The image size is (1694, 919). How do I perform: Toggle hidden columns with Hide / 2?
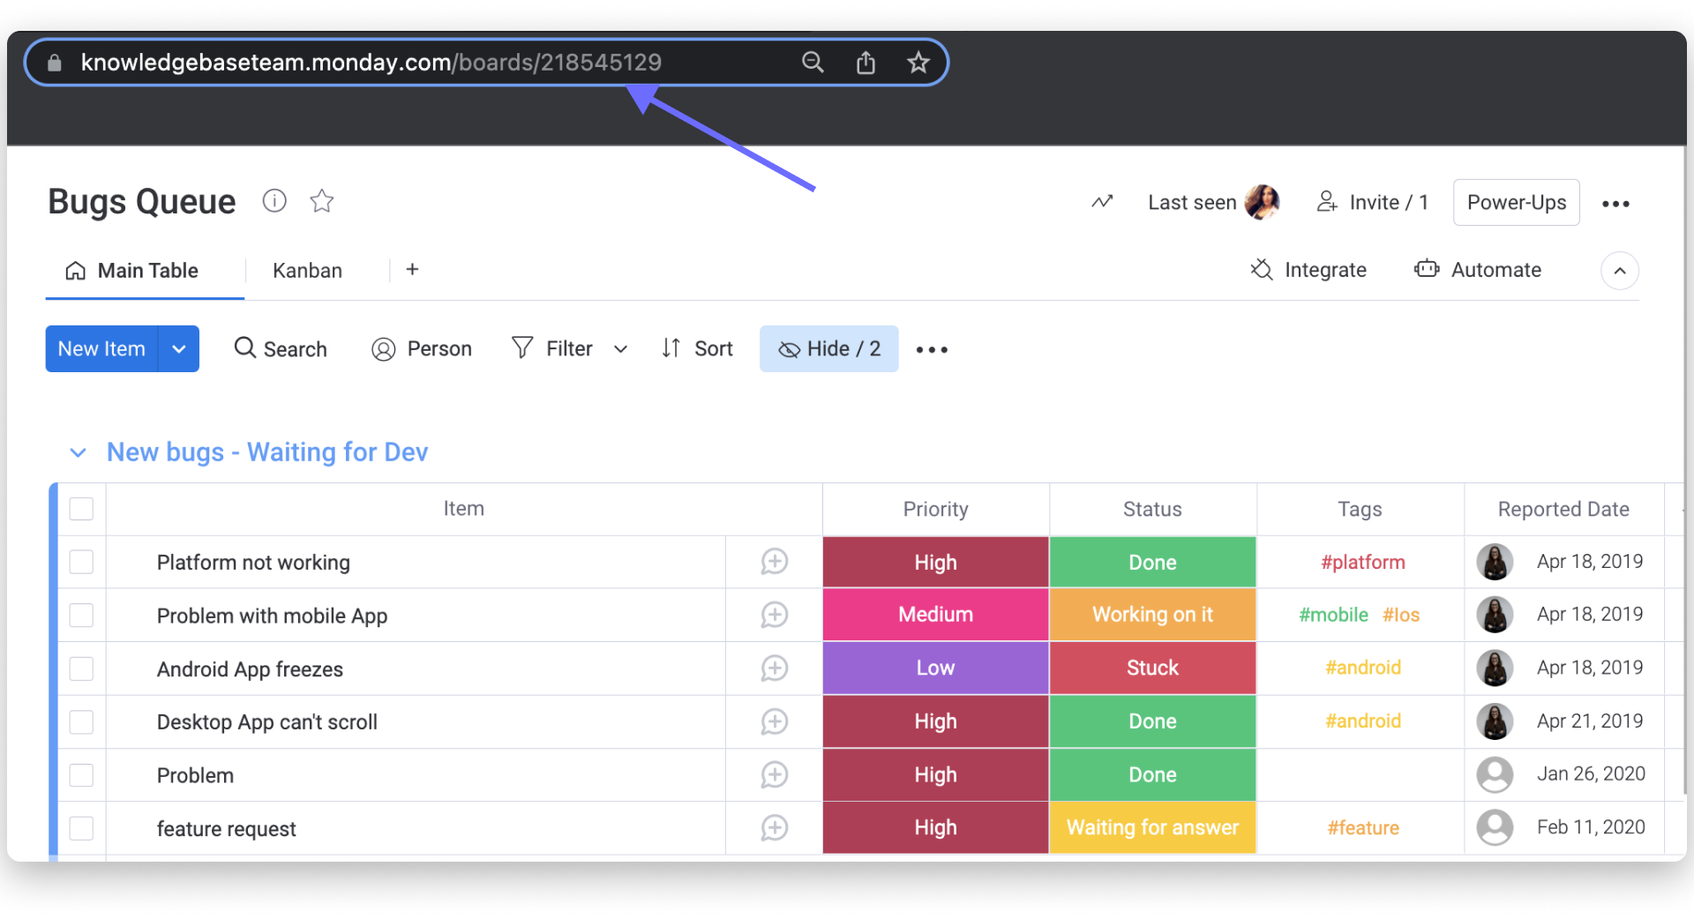828,348
